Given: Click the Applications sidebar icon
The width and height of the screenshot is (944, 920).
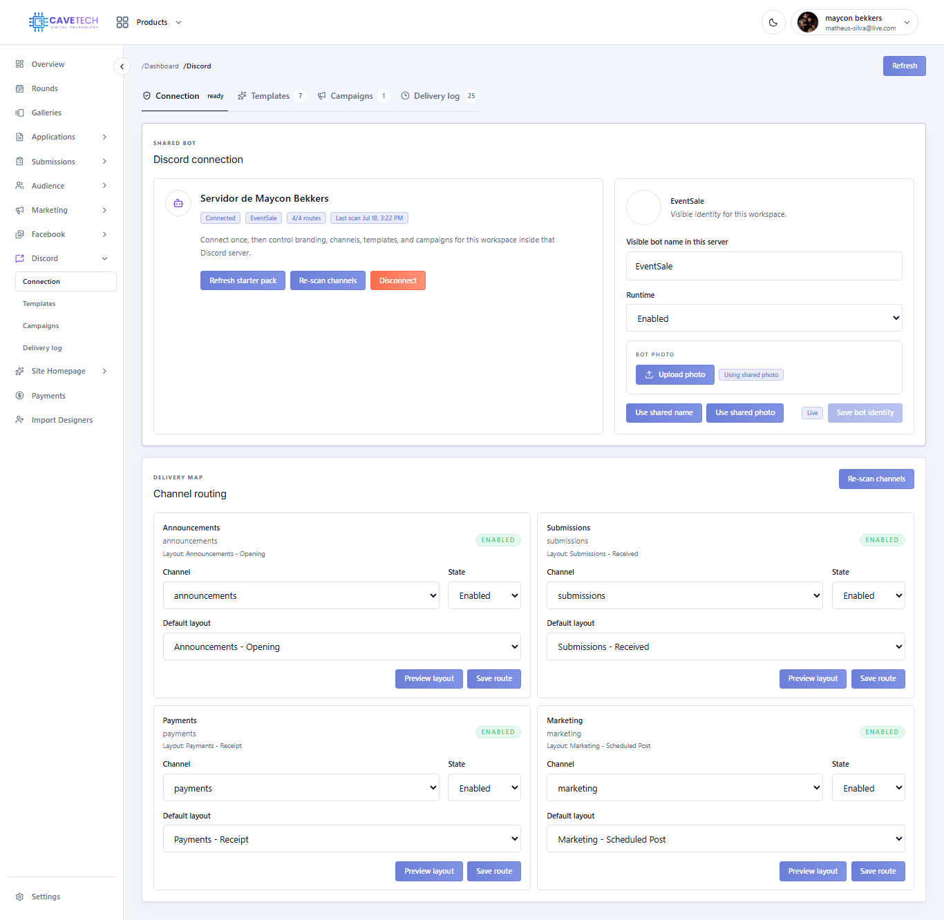Looking at the screenshot, I should (x=19, y=137).
